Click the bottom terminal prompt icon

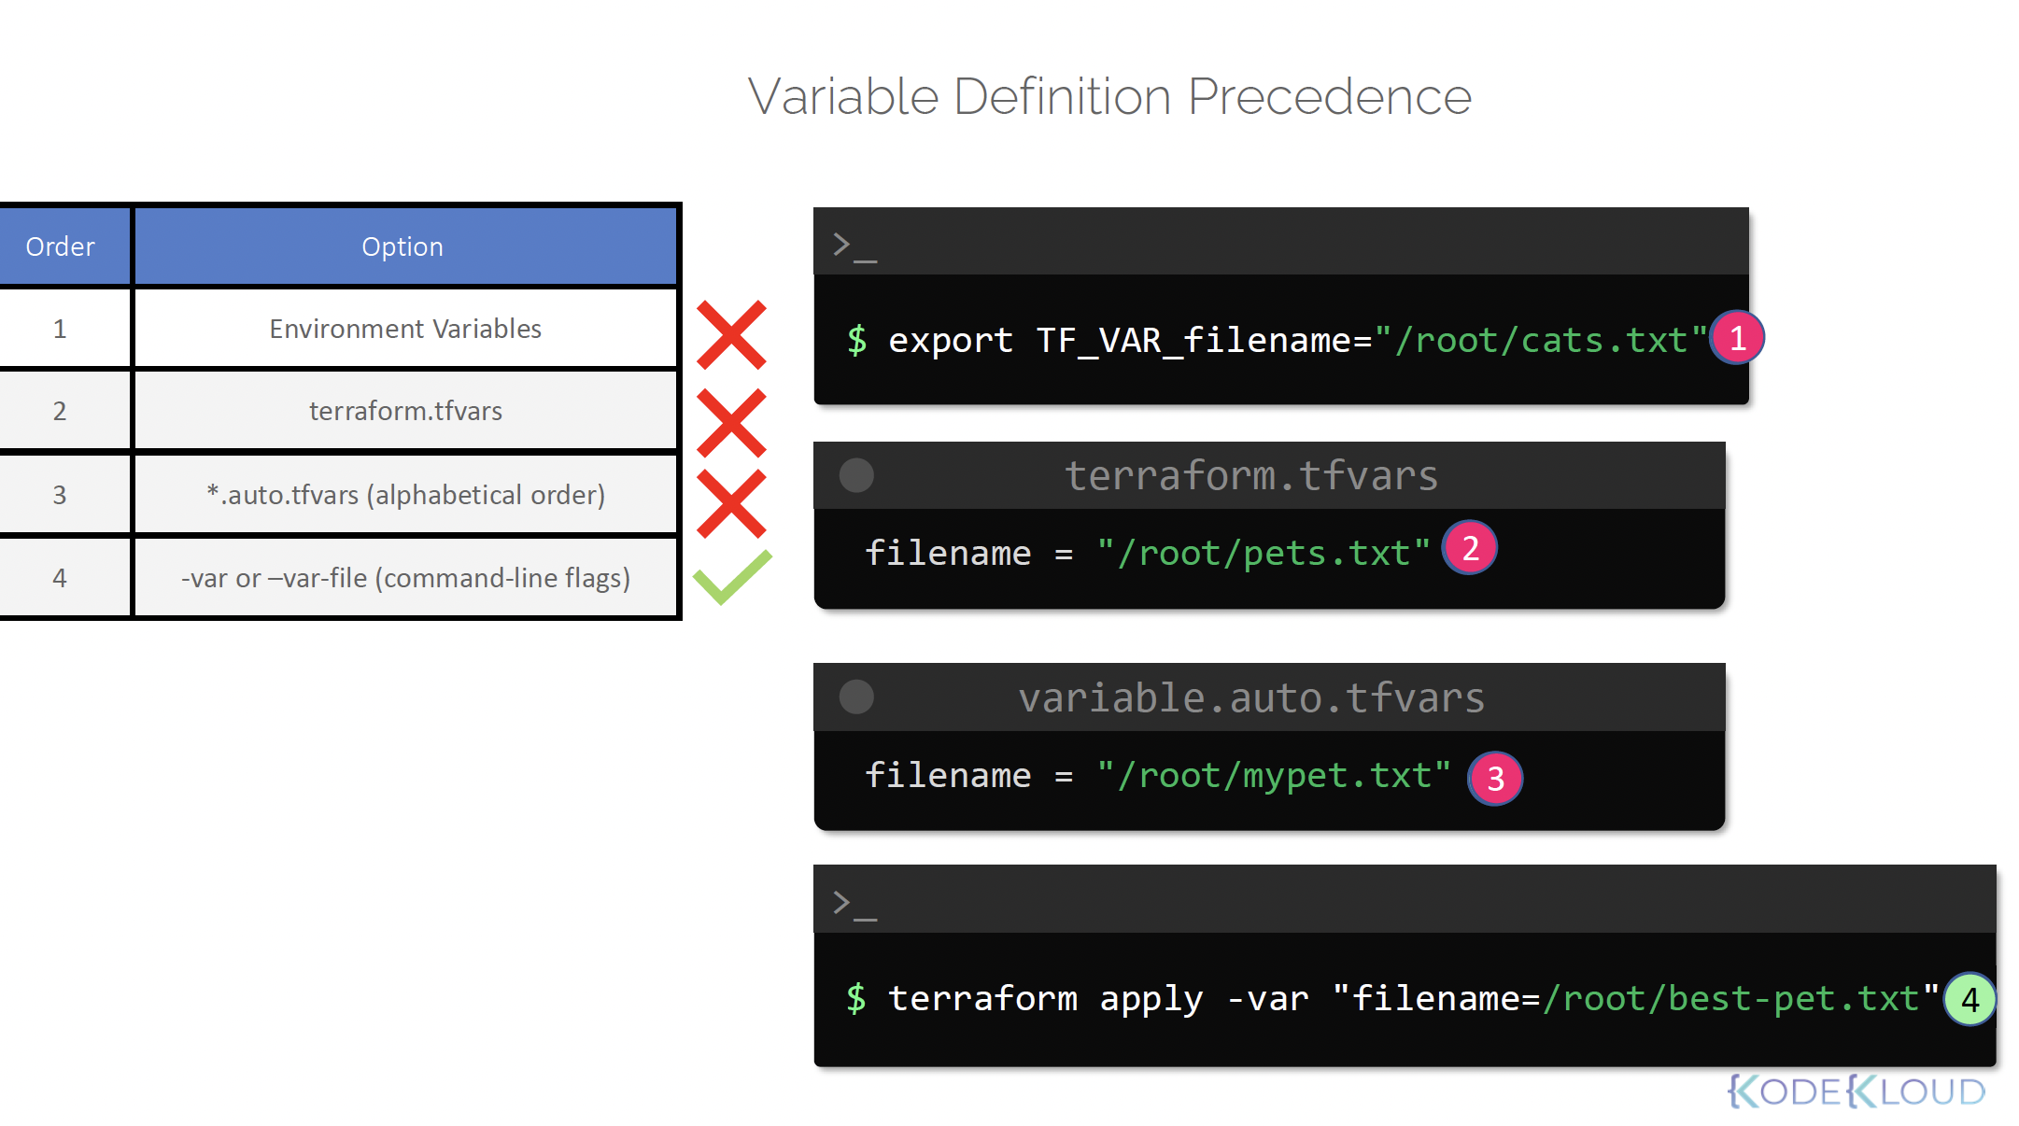pyautogui.click(x=854, y=903)
